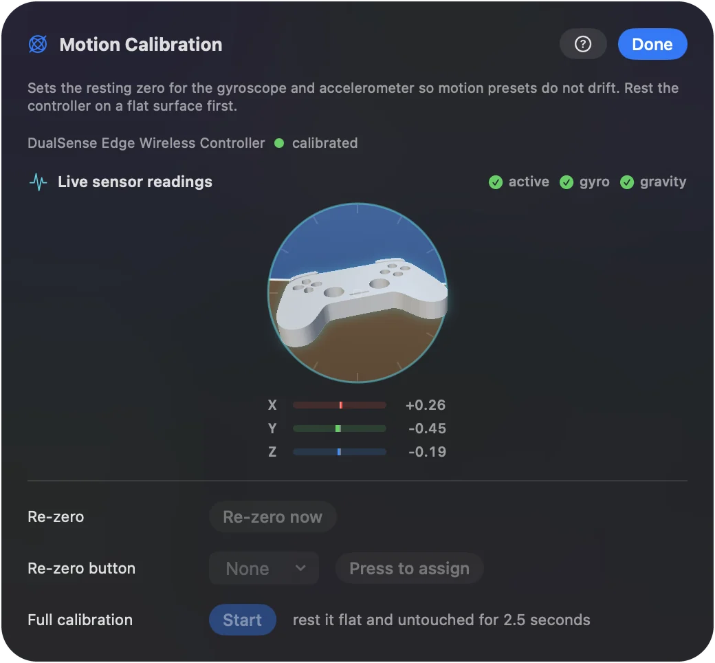Click the active status checkmark icon
Screen dimensions: 715x663
pos(496,182)
